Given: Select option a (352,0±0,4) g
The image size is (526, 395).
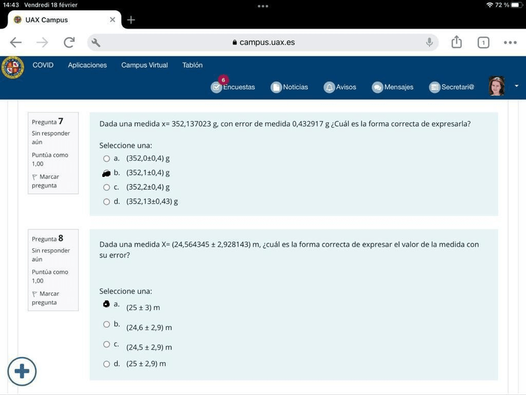Looking at the screenshot, I should [107, 158].
